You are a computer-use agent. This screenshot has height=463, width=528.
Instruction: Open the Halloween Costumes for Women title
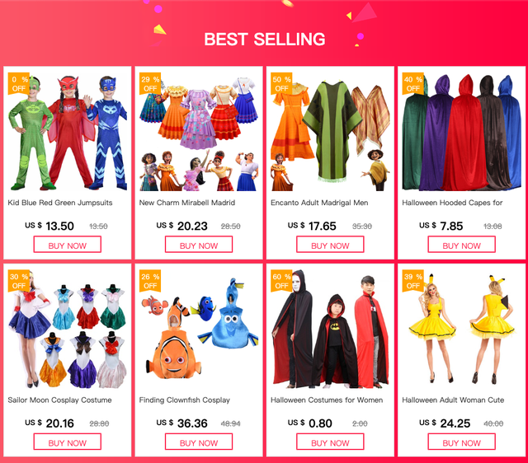(x=327, y=400)
